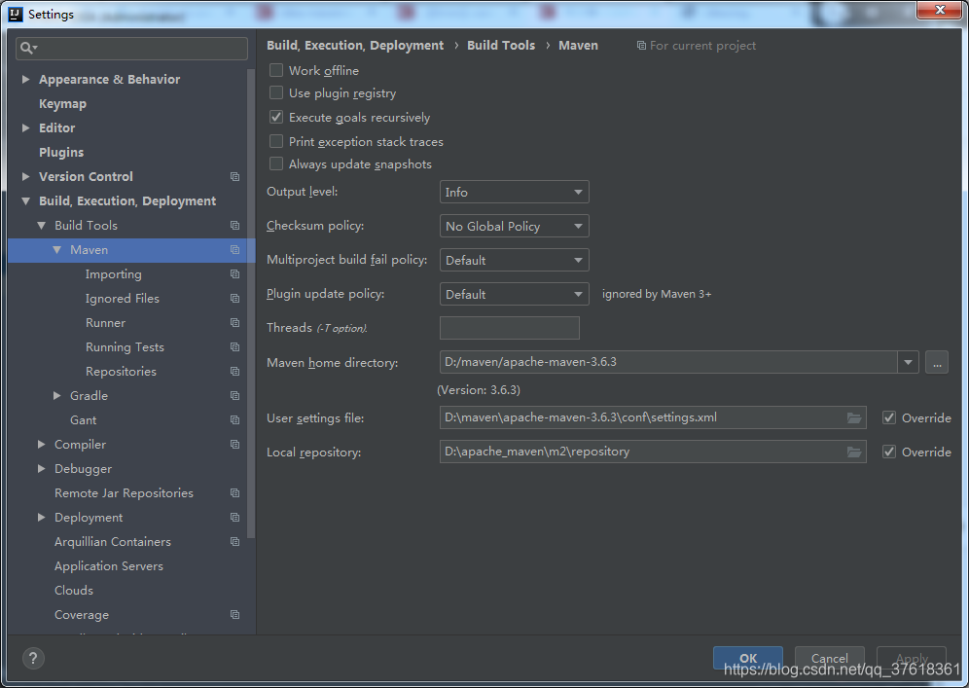Uncheck Override next to Local repository
The height and width of the screenshot is (688, 969).
(888, 452)
